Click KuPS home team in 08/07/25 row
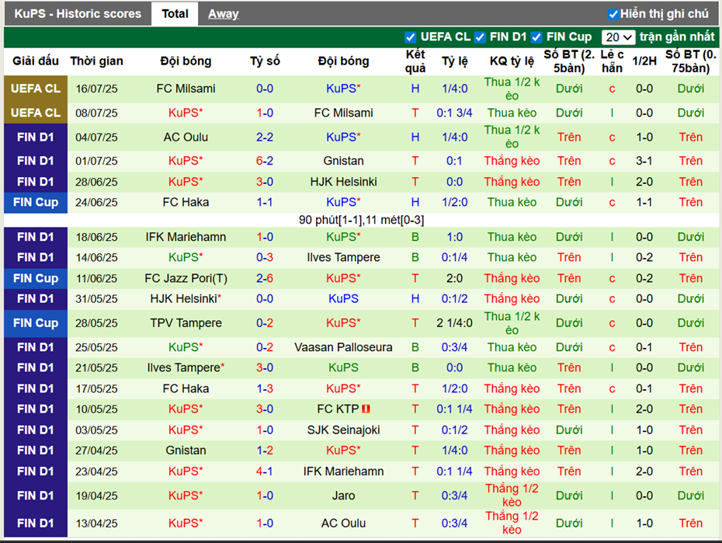Screen dimensions: 722x543 click(x=186, y=113)
